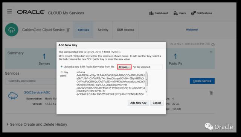The height and width of the screenshot is (137, 241).
Task: Click the '105 GB' storage value
Action: (176, 109)
